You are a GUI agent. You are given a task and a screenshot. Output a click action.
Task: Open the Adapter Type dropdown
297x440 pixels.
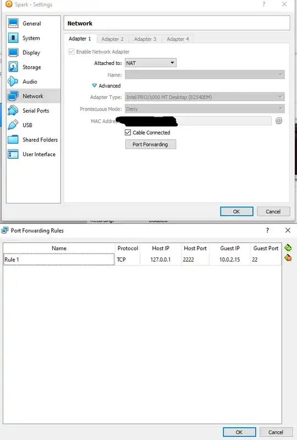tap(205, 97)
